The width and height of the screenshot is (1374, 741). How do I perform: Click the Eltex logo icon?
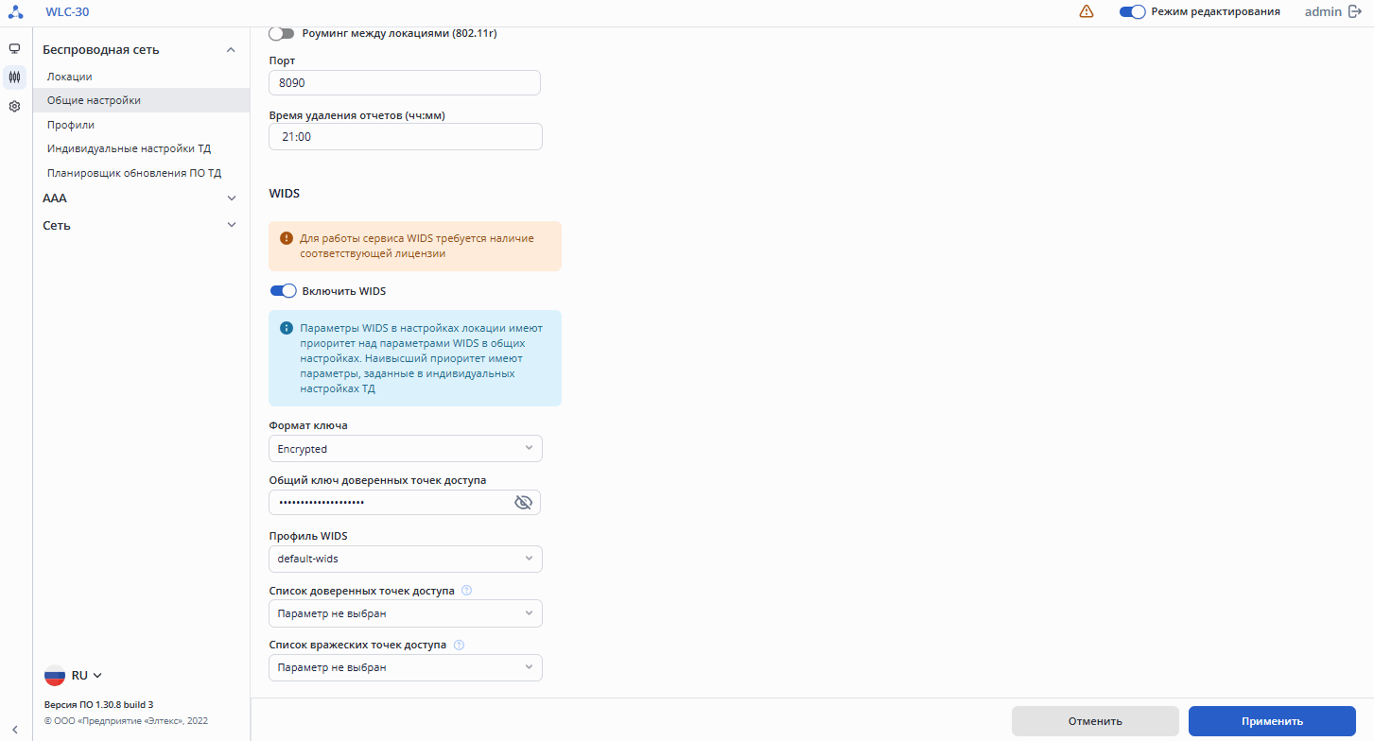15,12
